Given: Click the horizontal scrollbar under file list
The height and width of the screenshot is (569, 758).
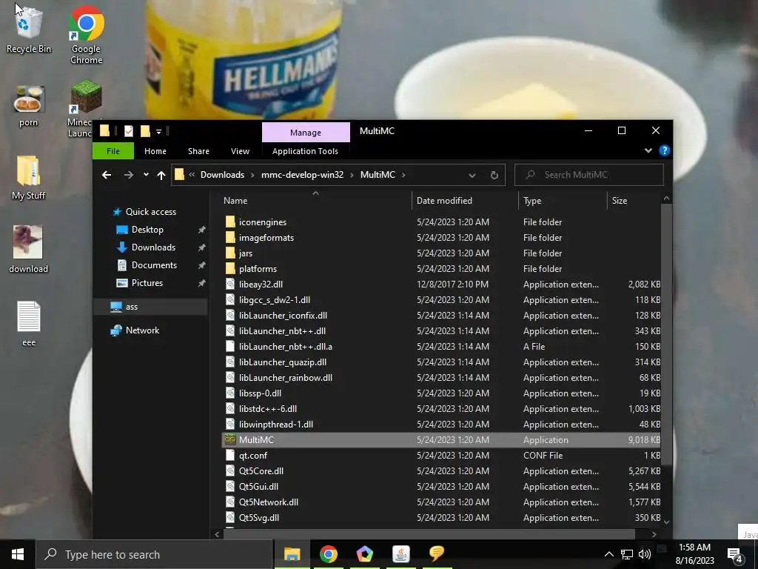Looking at the screenshot, I should click(x=429, y=534).
